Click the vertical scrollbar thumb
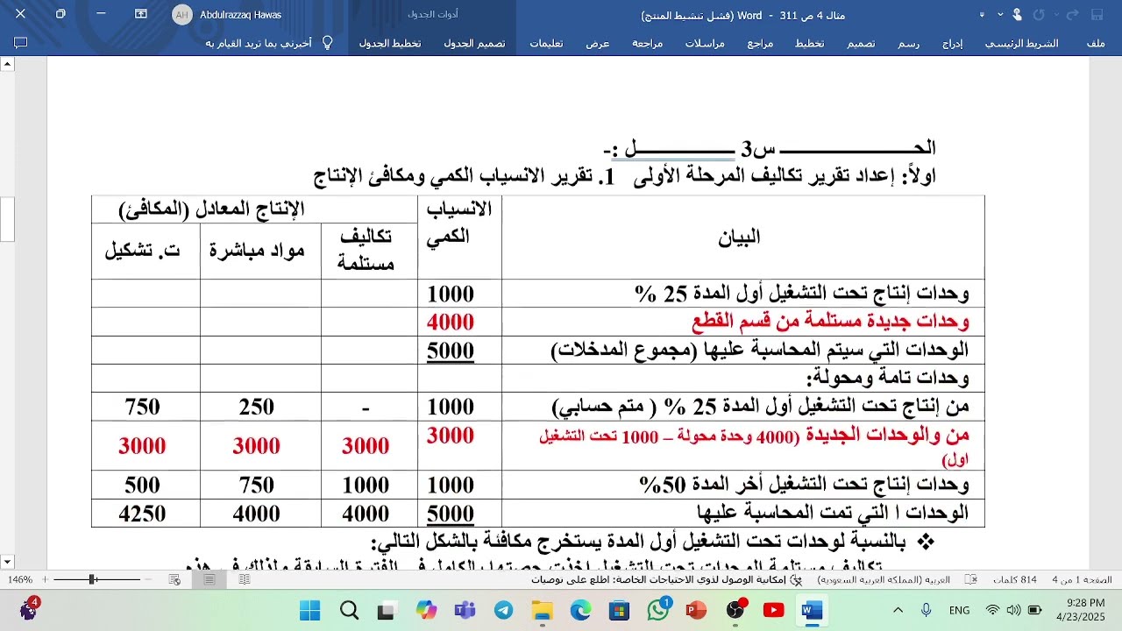The height and width of the screenshot is (631, 1122). click(8, 219)
